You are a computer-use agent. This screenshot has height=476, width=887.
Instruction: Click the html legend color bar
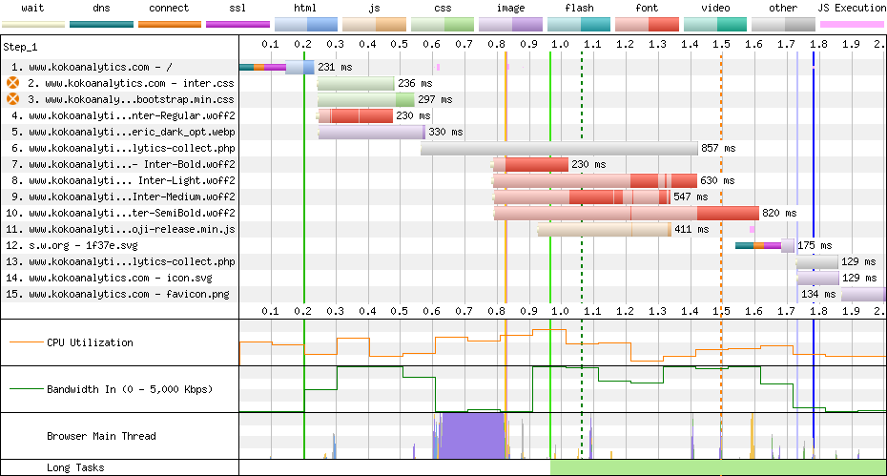tap(306, 25)
